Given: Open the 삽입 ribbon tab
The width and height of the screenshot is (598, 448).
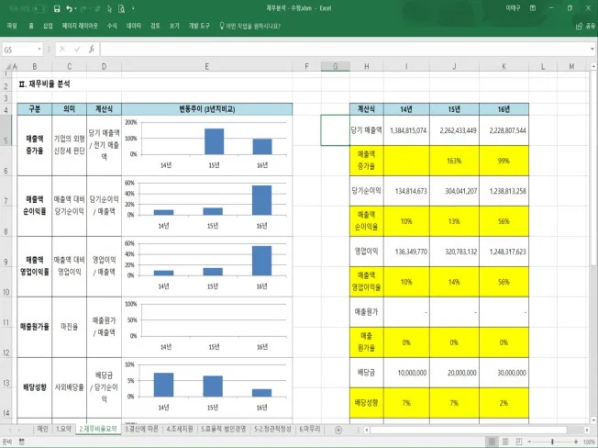Looking at the screenshot, I should (x=48, y=27).
